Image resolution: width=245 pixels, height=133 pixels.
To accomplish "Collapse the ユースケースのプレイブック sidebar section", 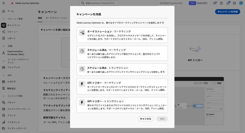I will point(4,61).
